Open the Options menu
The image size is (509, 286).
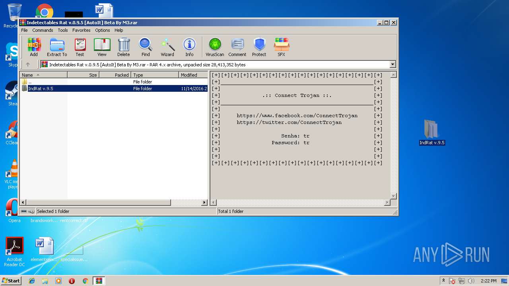[102, 30]
